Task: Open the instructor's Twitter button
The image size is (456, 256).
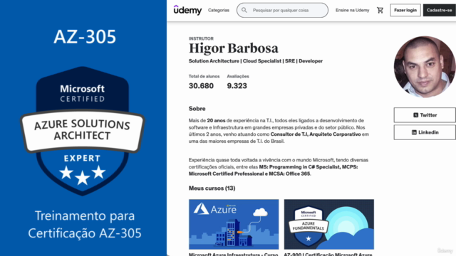Action: (425, 115)
